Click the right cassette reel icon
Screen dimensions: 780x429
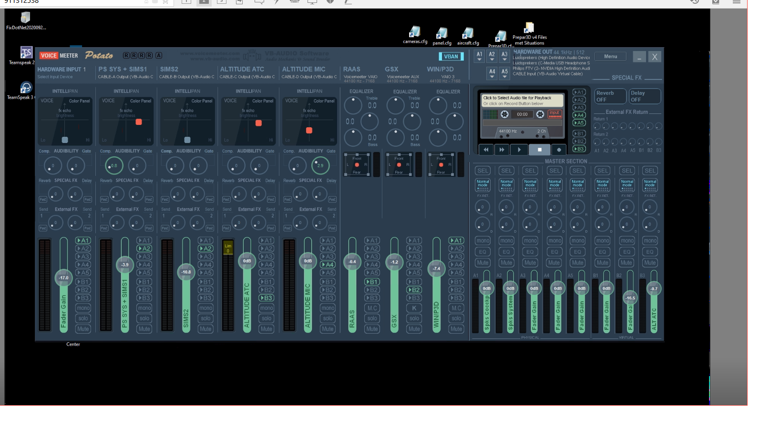pyautogui.click(x=540, y=114)
